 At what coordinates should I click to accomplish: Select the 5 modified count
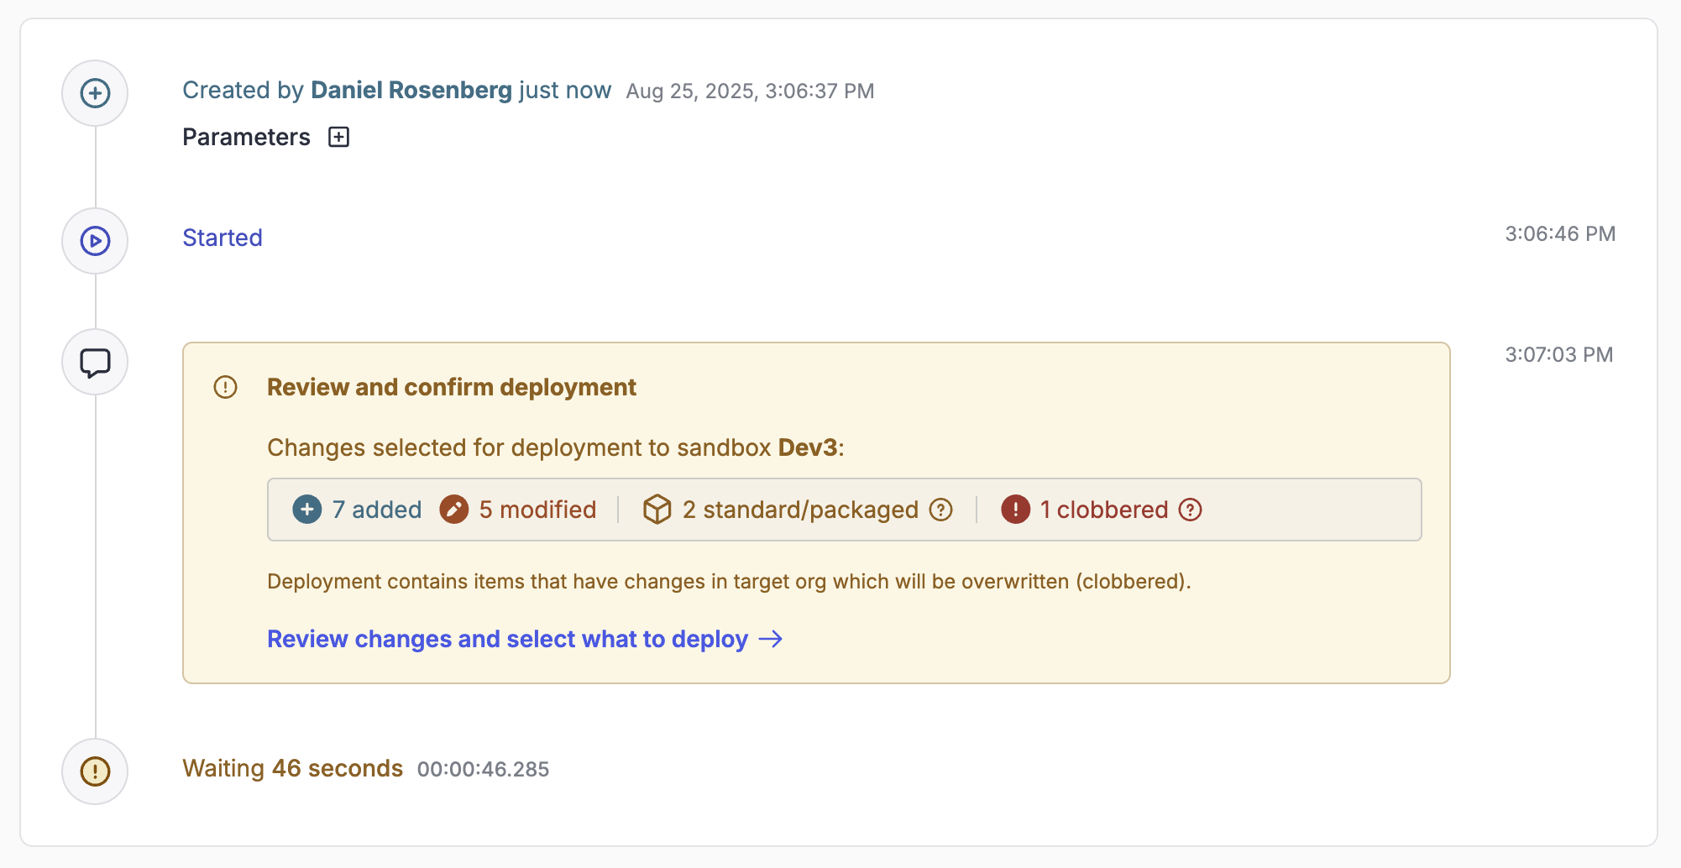point(537,510)
